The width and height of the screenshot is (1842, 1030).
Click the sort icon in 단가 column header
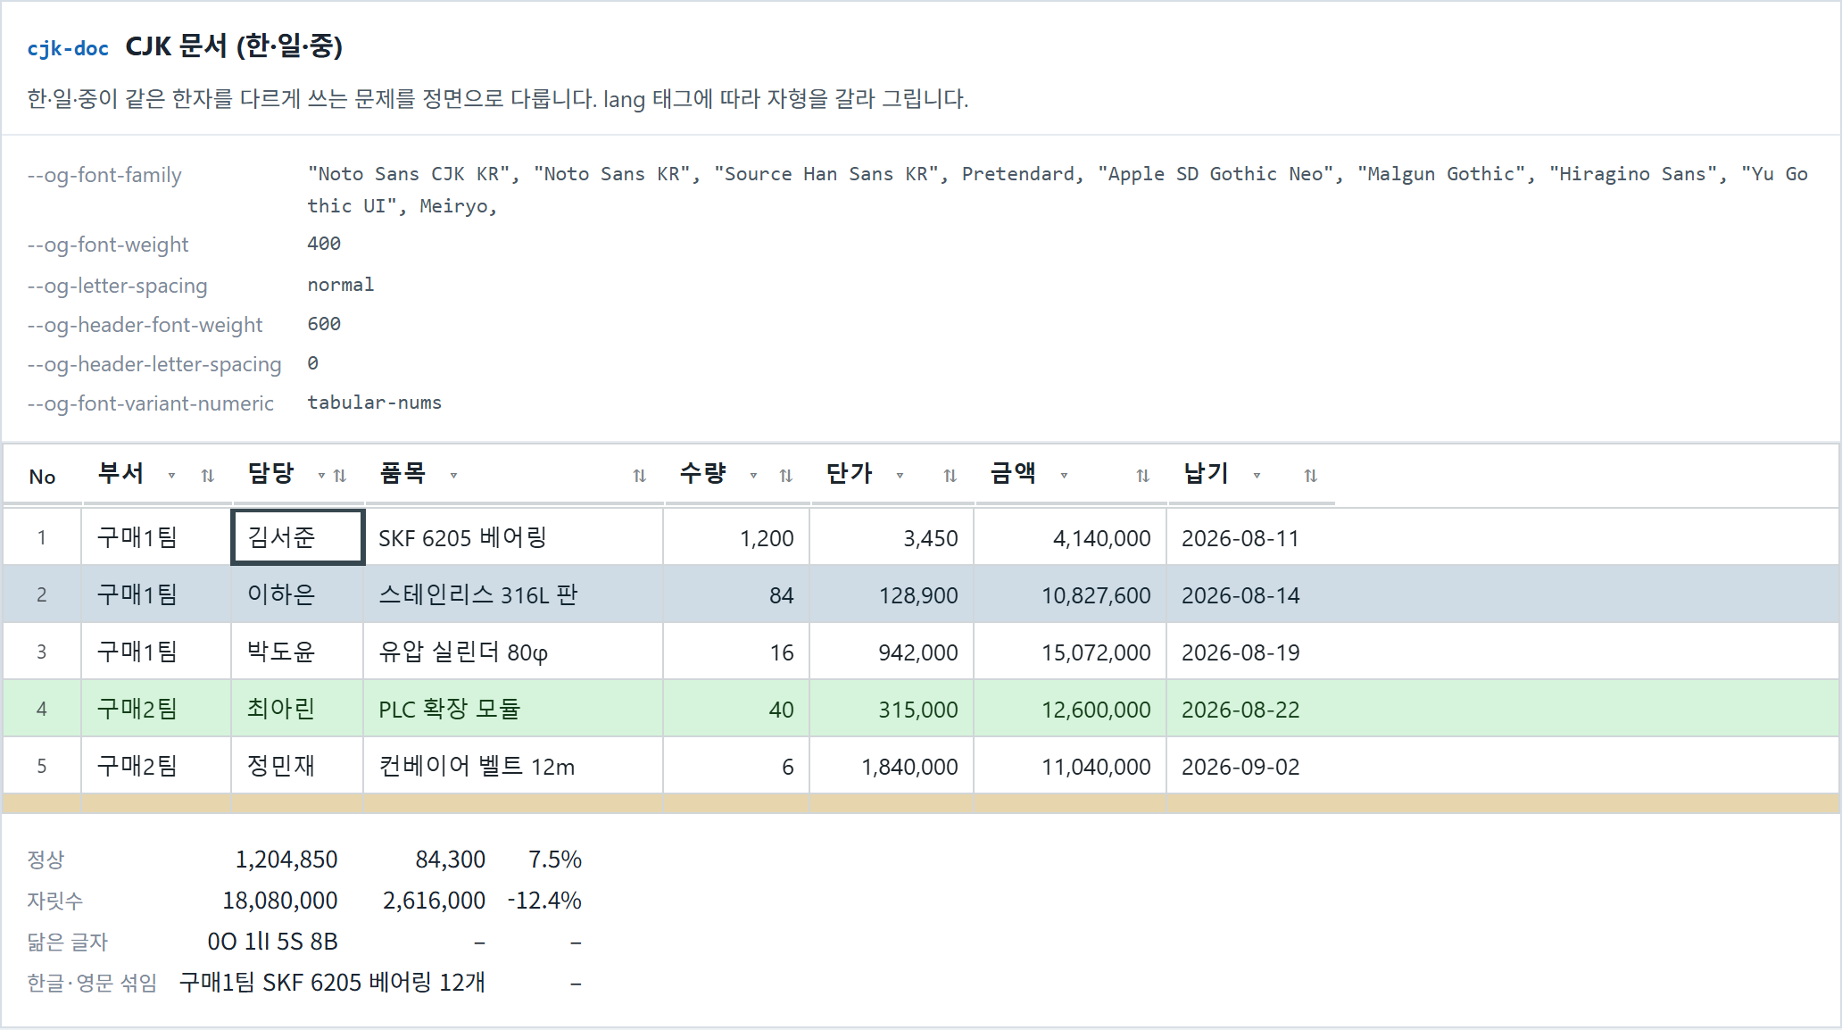click(x=950, y=476)
